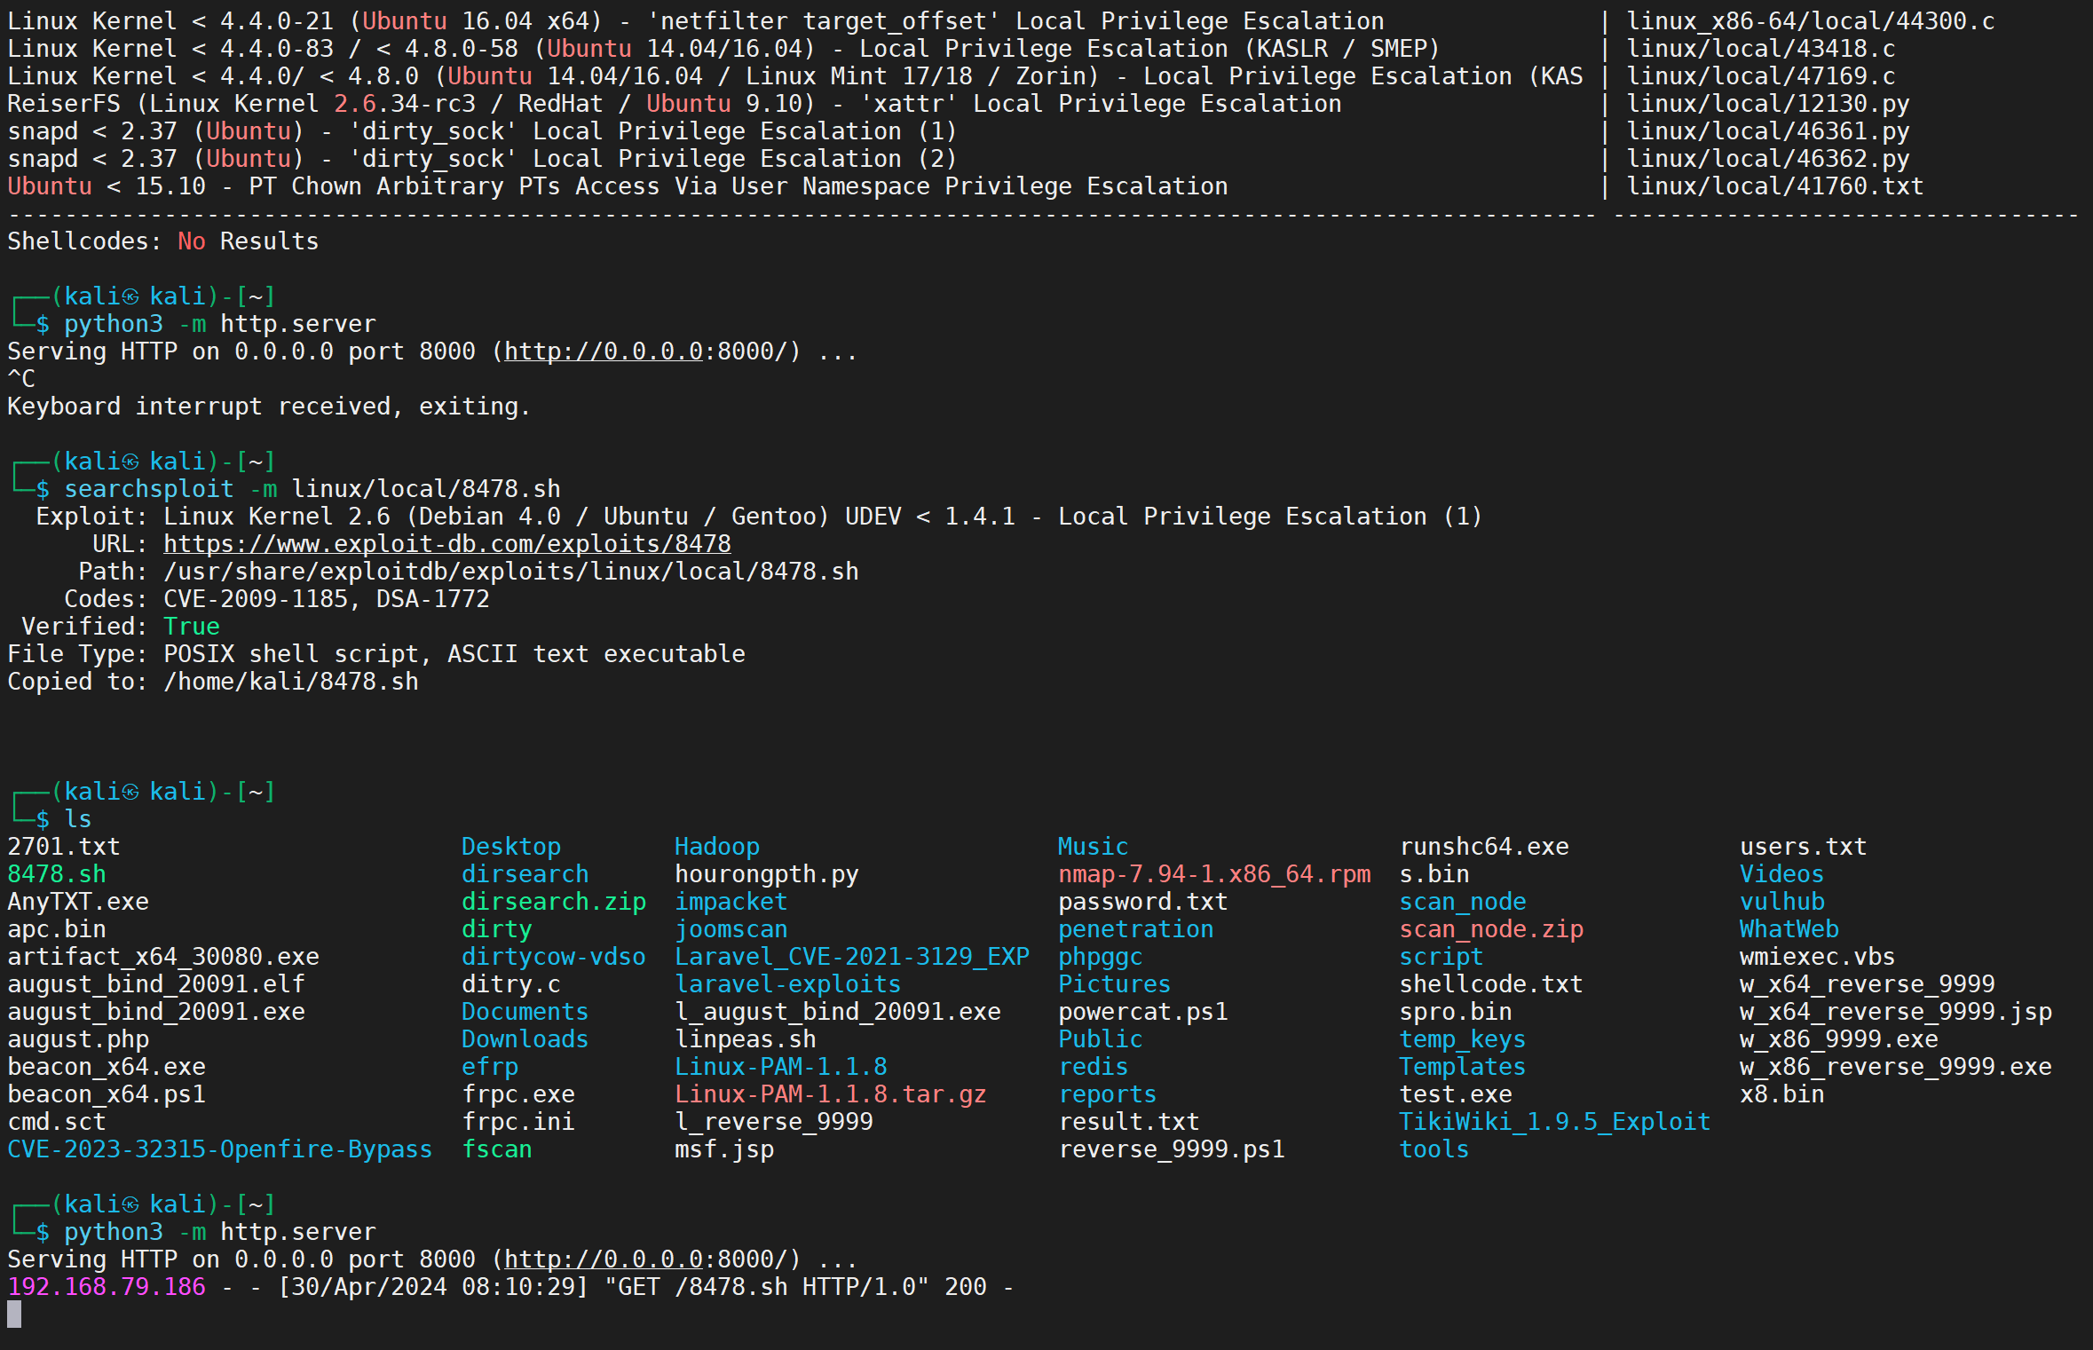Viewport: 2093px width, 1350px height.
Task: Click the dirsearch.zip file name
Action: click(x=553, y=902)
